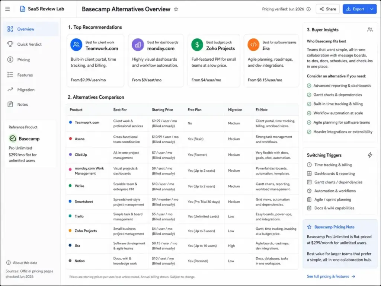
Task: Click the monday.com bar chart icon
Action: coord(138,45)
